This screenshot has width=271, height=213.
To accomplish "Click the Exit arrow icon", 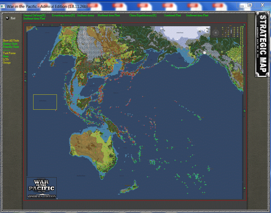I will click(7, 18).
